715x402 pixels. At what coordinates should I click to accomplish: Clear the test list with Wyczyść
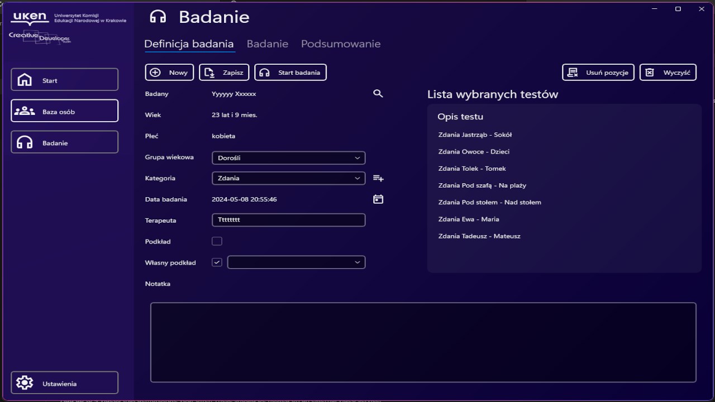(668, 73)
